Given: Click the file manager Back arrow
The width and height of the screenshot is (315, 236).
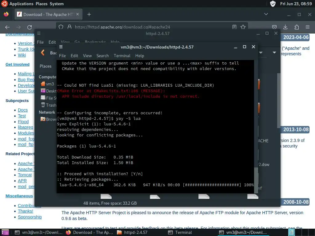Looking at the screenshot, I should click(42, 53).
